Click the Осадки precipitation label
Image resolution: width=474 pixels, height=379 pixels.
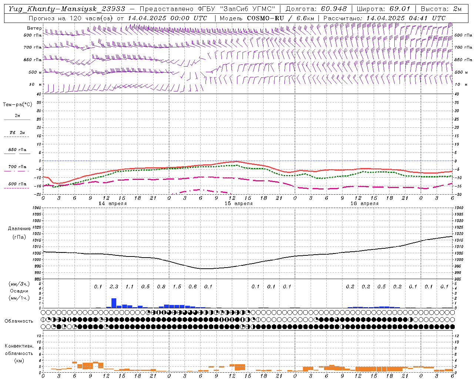pyautogui.click(x=19, y=291)
